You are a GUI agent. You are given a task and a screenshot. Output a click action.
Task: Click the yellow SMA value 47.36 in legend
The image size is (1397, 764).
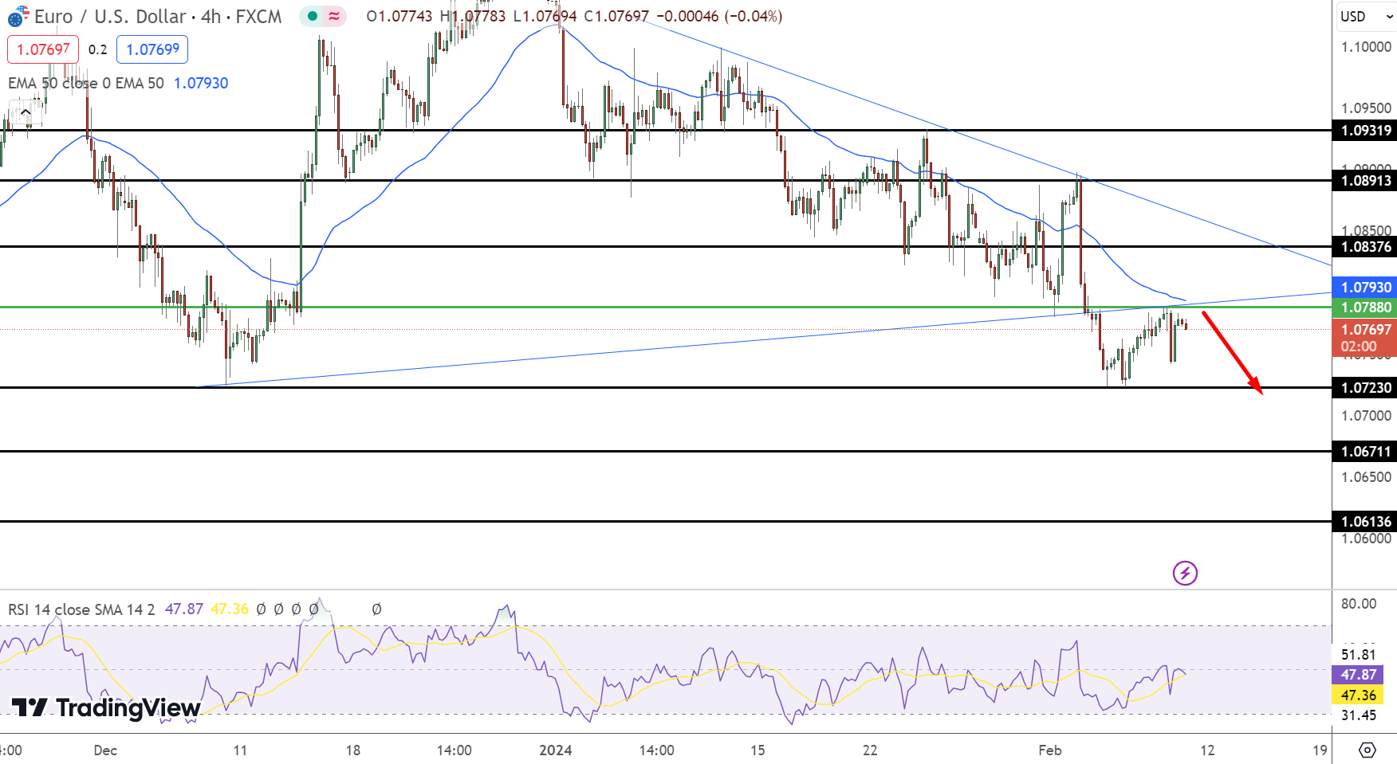tap(230, 609)
